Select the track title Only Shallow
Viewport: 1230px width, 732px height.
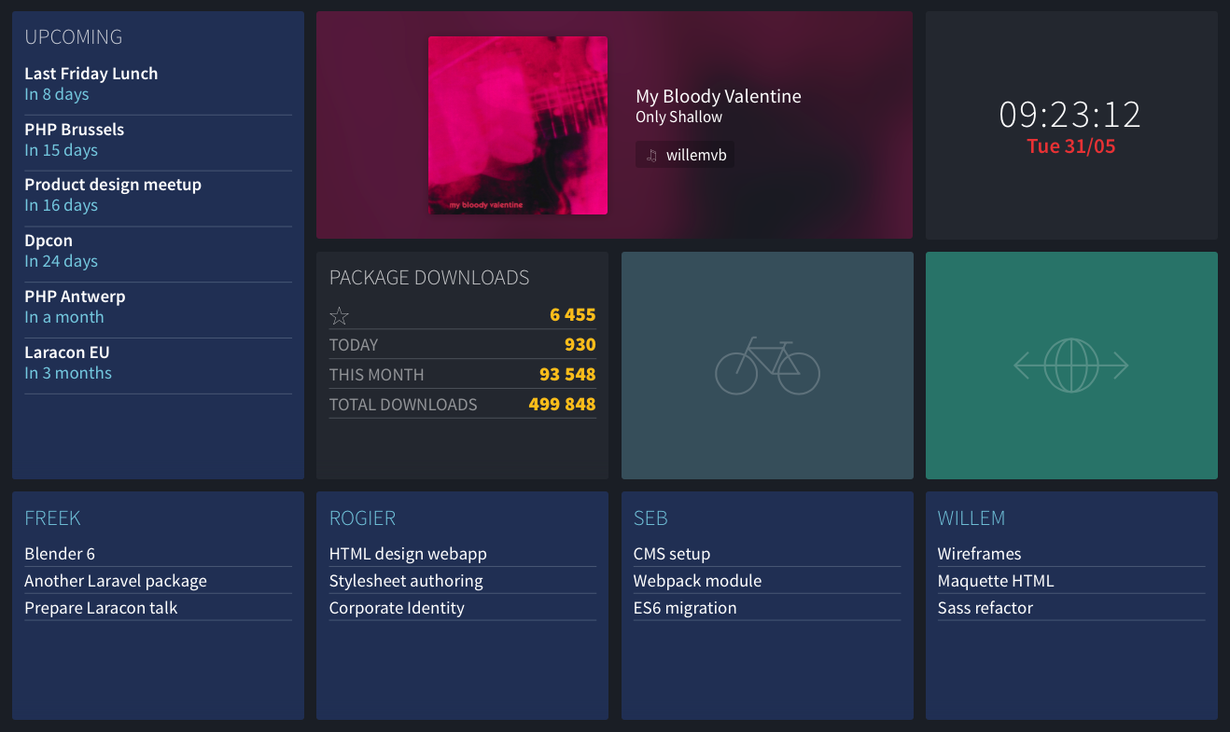pos(679,117)
